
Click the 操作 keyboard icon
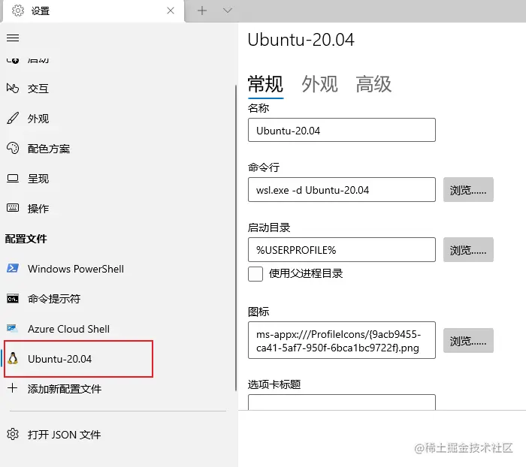point(13,208)
